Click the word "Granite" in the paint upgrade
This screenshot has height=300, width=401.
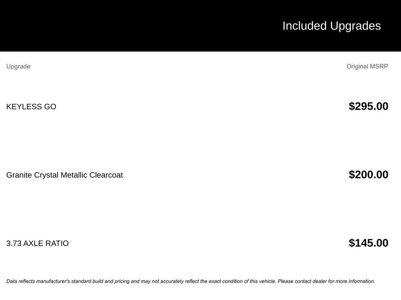point(19,175)
